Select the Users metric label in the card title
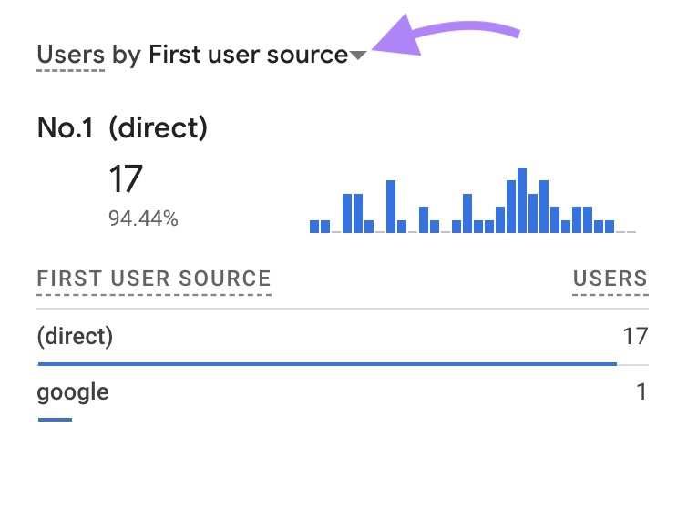 click(70, 55)
